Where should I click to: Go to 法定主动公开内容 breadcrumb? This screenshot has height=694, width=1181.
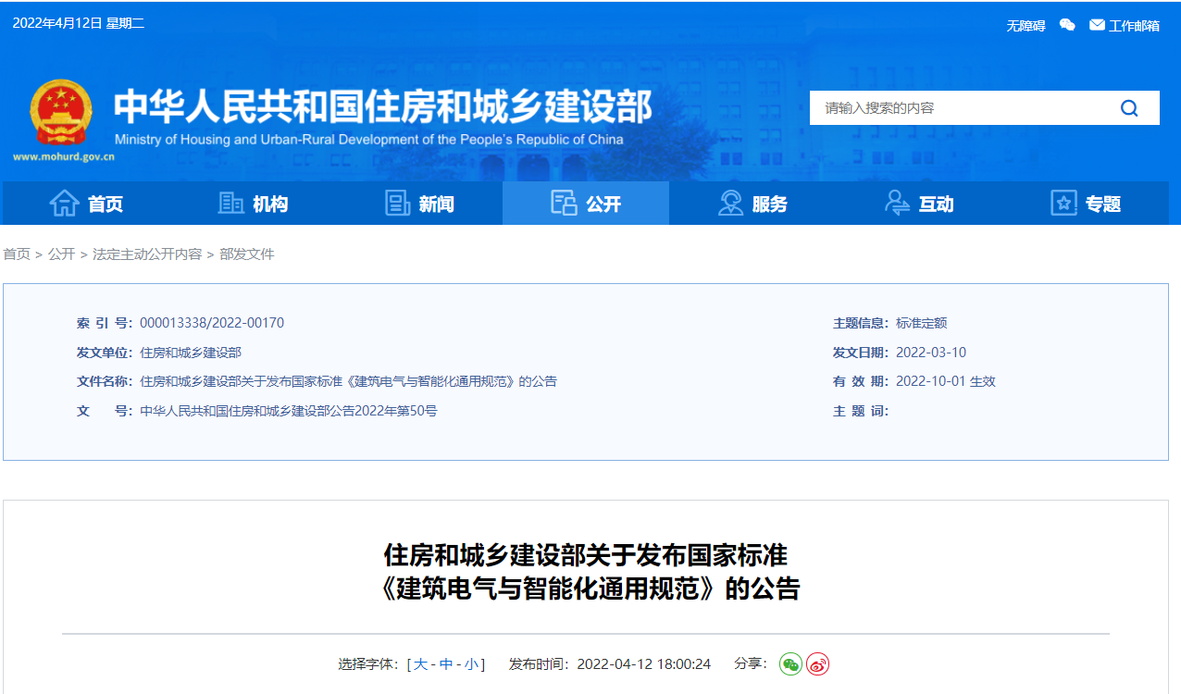147,254
